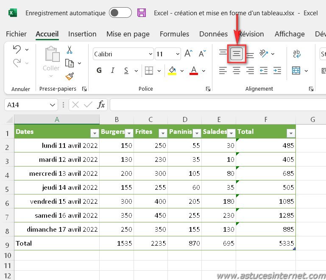Open the Dates column filter dropdown
The width and height of the screenshot is (326, 280).
(95, 133)
